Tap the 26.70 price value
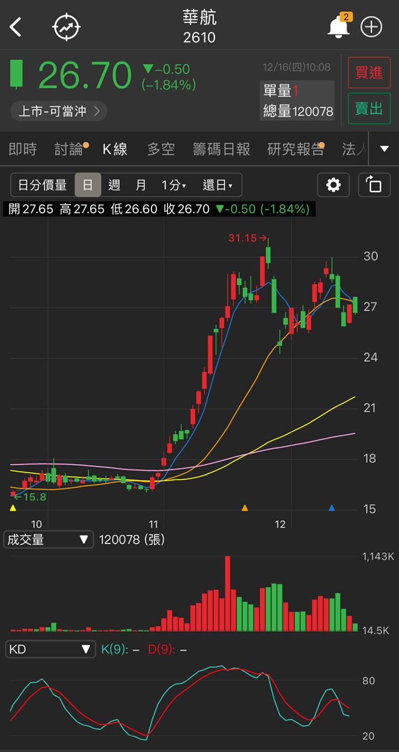 coord(85,75)
